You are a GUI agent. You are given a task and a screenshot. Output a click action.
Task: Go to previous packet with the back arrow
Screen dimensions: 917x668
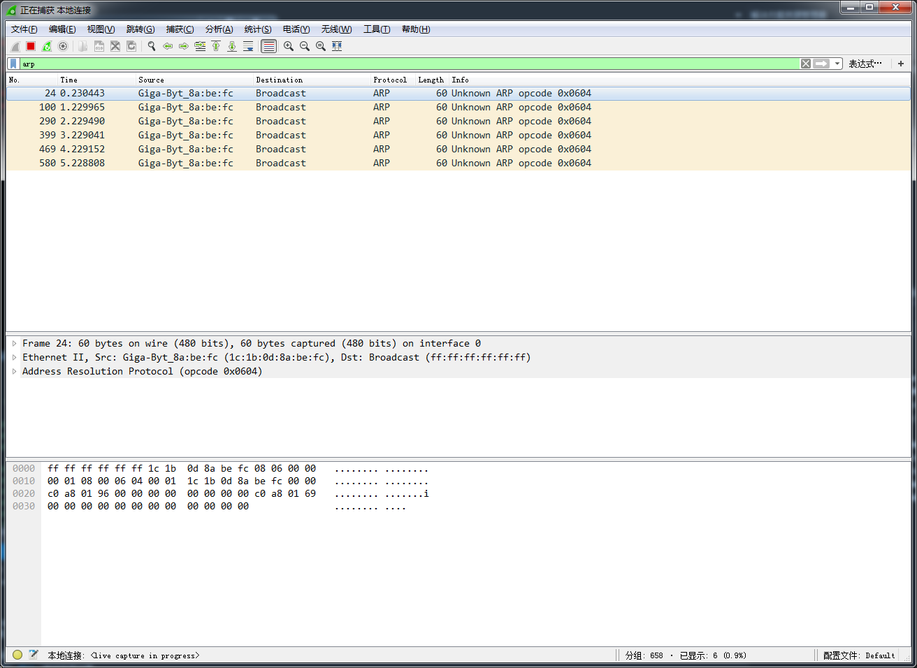[x=168, y=46]
